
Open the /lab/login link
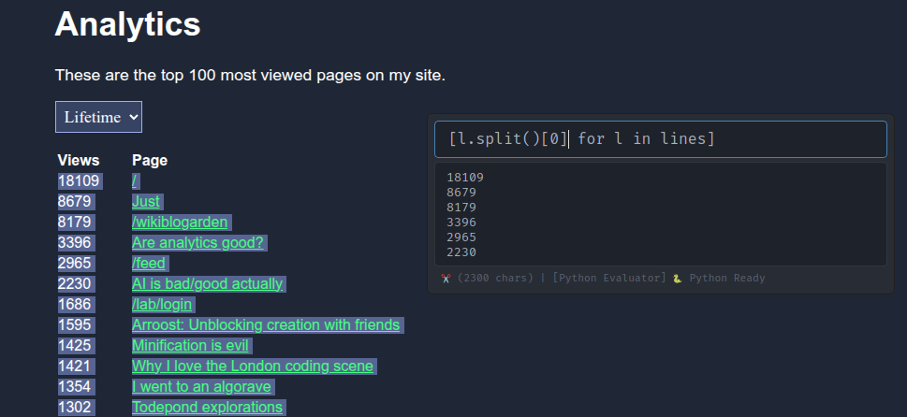[162, 305]
